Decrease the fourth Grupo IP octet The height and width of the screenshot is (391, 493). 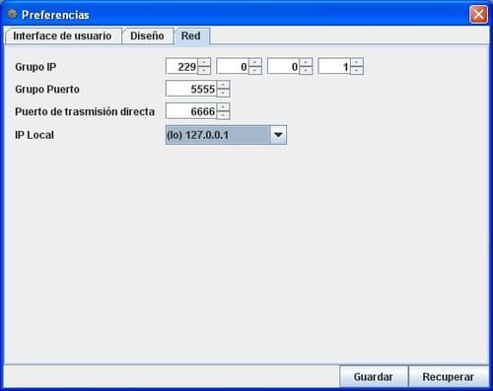[x=357, y=71]
